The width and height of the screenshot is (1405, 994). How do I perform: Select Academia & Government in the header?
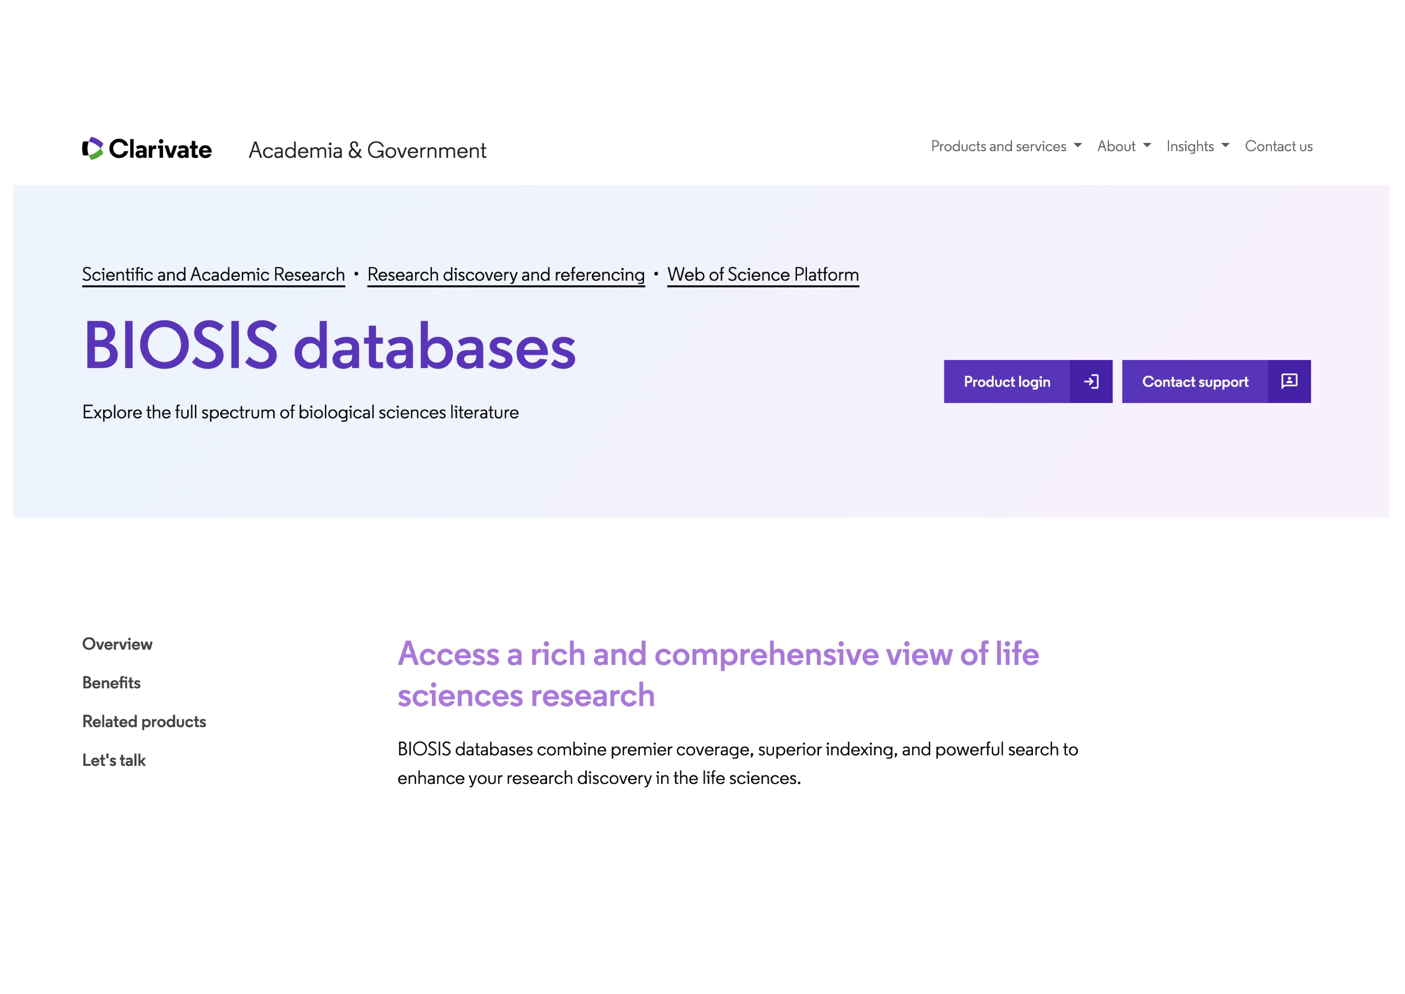[x=367, y=151]
